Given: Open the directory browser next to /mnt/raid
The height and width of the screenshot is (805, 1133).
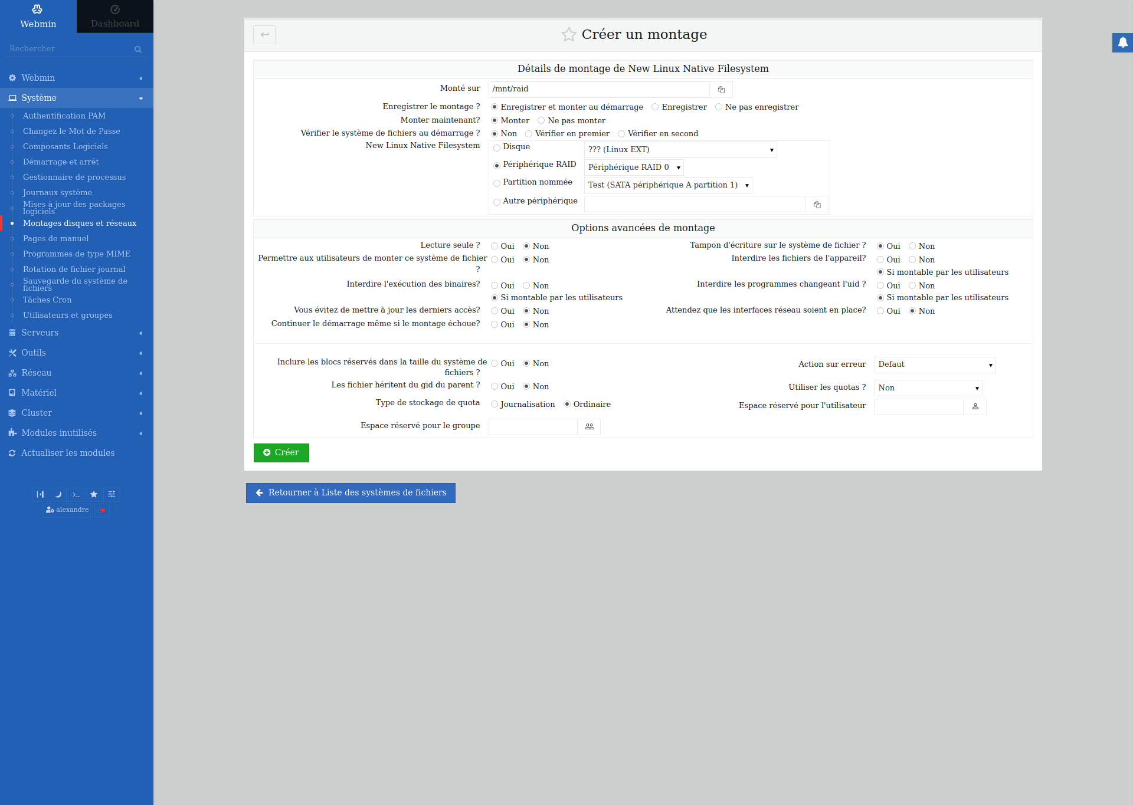Looking at the screenshot, I should tap(721, 90).
